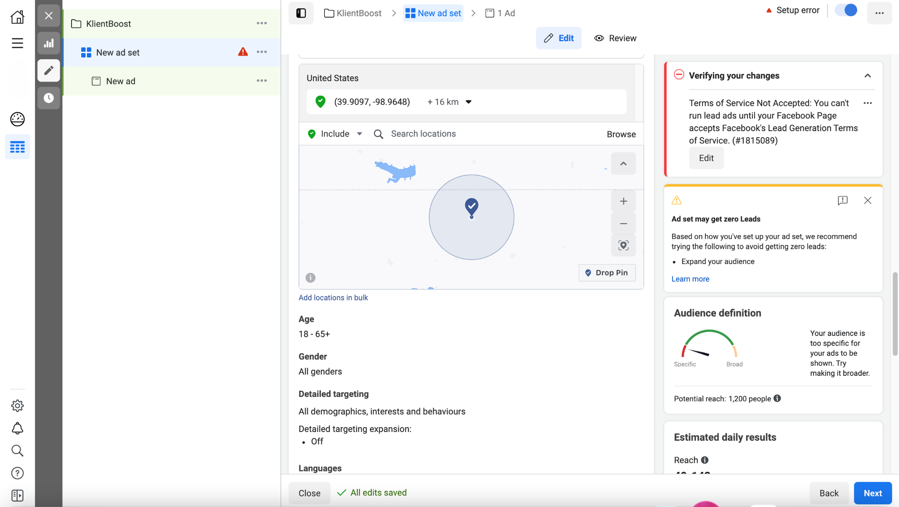
Task: Open the Include location dropdown
Action: tap(336, 134)
